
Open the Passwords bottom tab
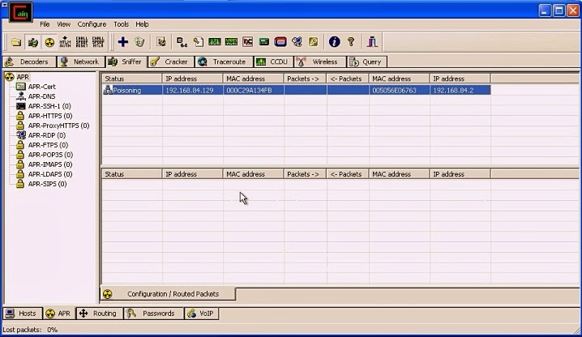(154, 314)
